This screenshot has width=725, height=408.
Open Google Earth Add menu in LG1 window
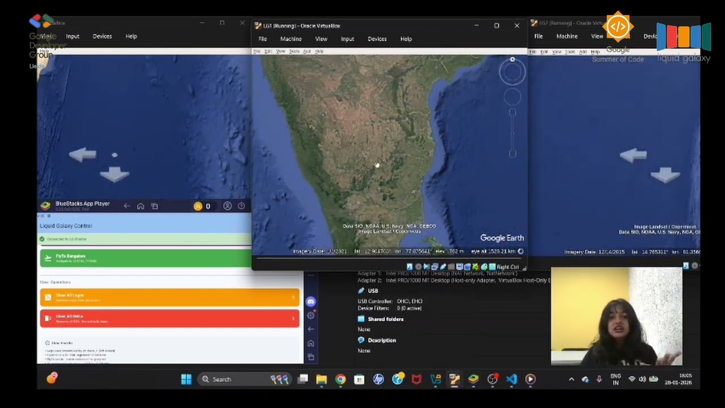coord(306,52)
